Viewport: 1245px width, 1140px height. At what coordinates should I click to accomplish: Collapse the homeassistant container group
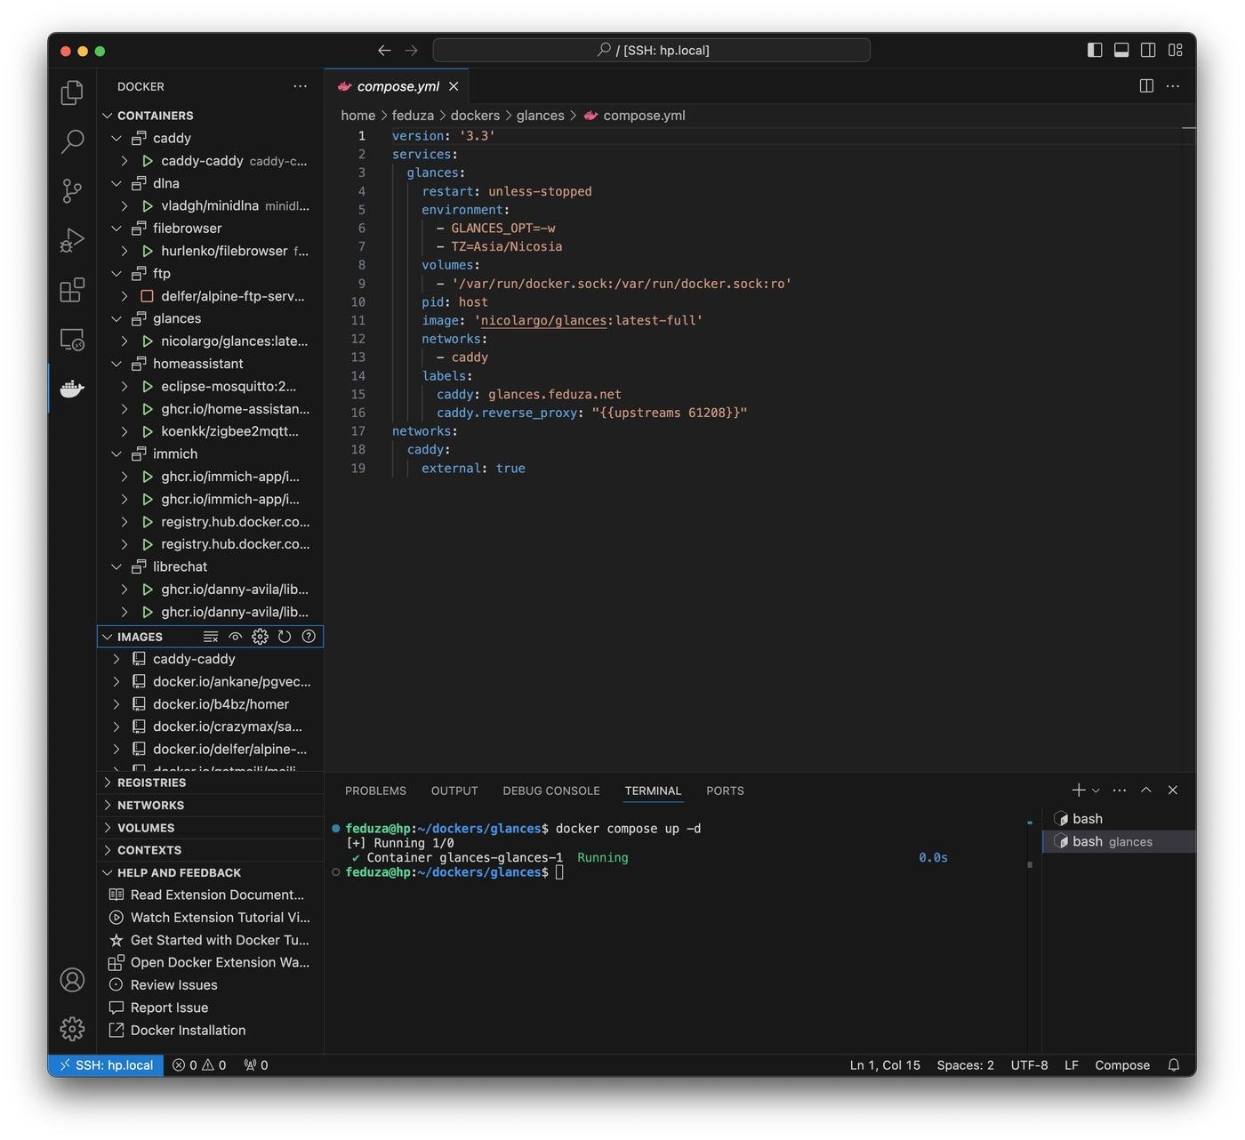tap(116, 364)
